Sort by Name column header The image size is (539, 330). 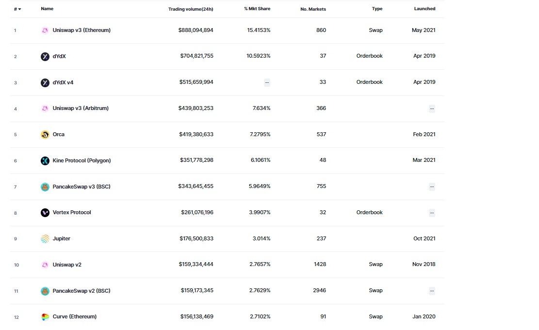point(47,9)
